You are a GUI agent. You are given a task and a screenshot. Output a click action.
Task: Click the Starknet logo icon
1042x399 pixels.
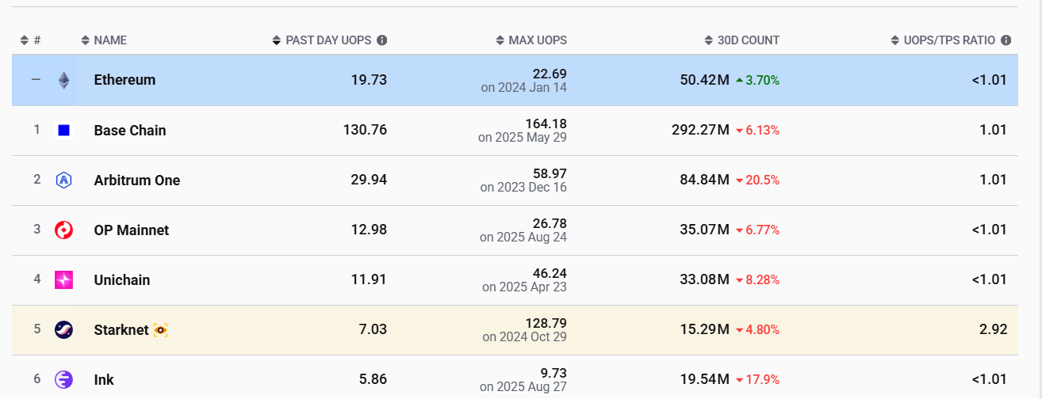point(64,329)
